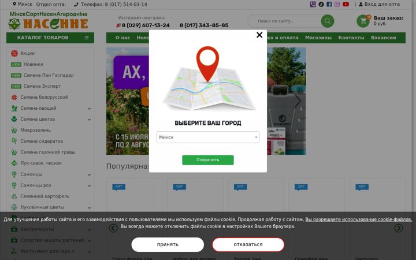Open Семена Эксперт category
Viewport: 416px width, 260px height.
(x=42, y=86)
